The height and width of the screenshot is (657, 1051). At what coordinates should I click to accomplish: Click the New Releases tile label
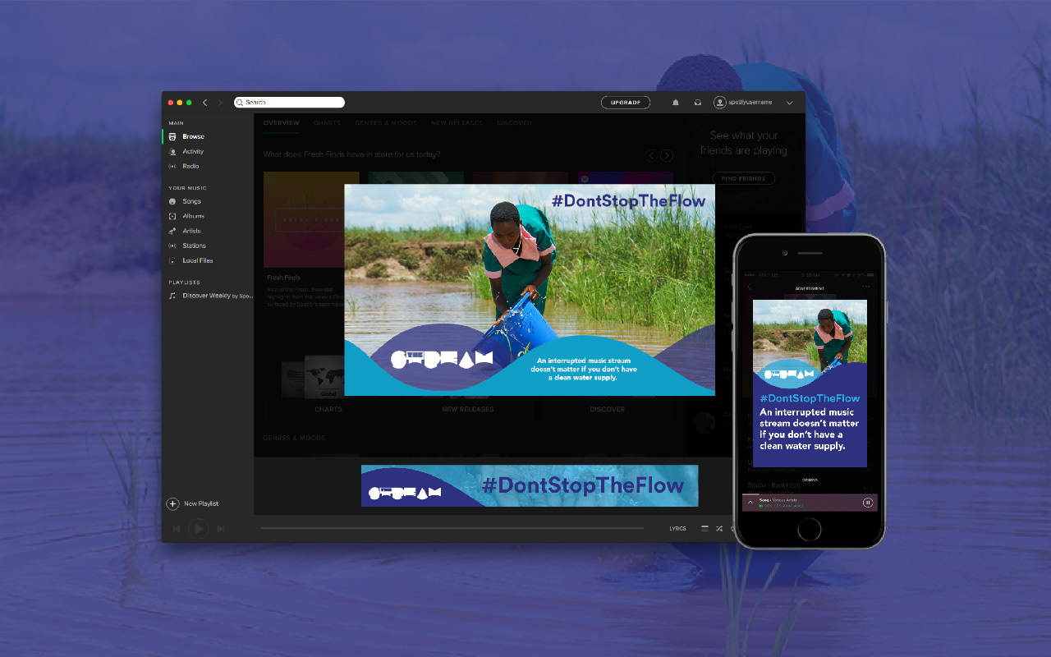(x=467, y=409)
